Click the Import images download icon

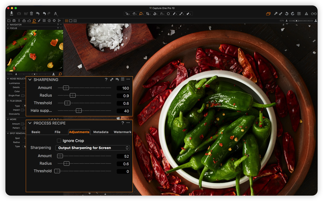[x=12, y=13]
